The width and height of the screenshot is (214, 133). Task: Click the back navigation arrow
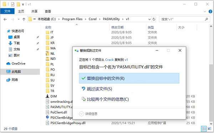point(5,19)
